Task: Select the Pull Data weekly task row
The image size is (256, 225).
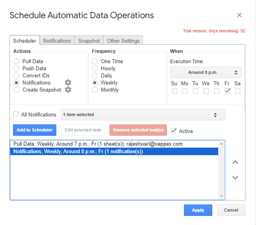Action: tap(114, 144)
